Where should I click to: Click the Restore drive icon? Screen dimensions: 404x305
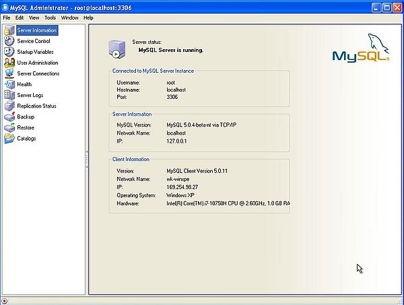[x=9, y=127]
